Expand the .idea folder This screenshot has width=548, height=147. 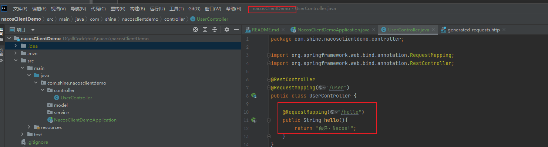tap(16, 46)
